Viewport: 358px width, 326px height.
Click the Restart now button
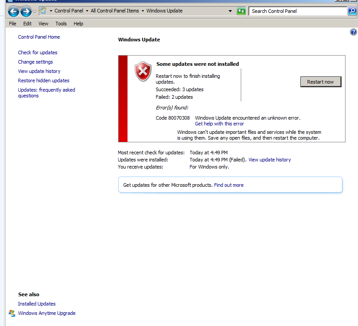coord(321,82)
